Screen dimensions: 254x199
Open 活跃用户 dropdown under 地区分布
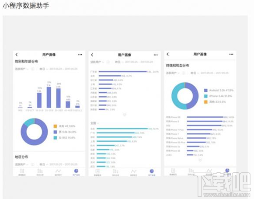(22, 164)
